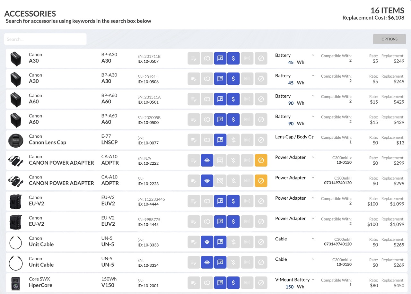The image size is (411, 294).
Task: Click the block icon for A60 ID 10-0501
Action: click(261, 99)
